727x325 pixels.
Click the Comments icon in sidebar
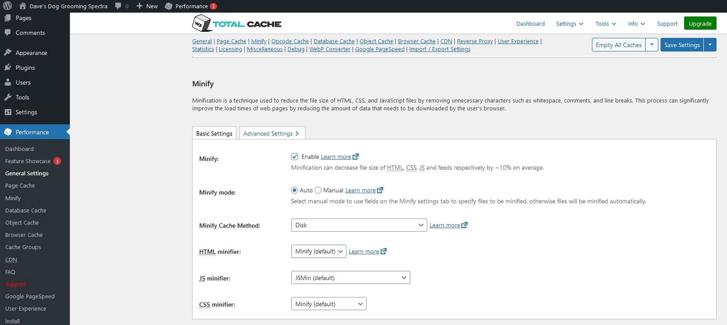click(x=8, y=33)
